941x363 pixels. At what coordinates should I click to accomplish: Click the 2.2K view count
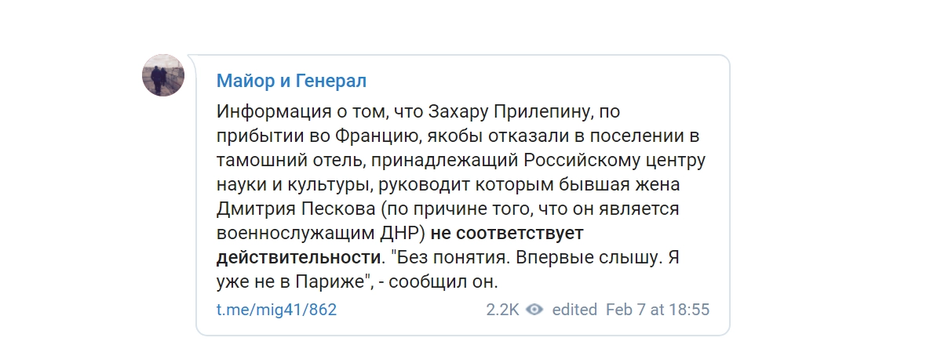coord(502,310)
